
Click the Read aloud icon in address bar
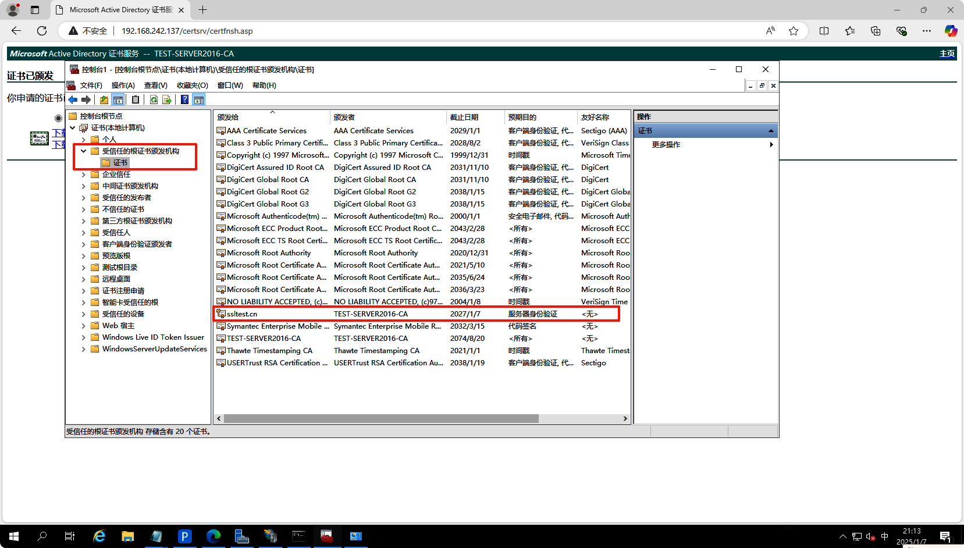coord(770,31)
